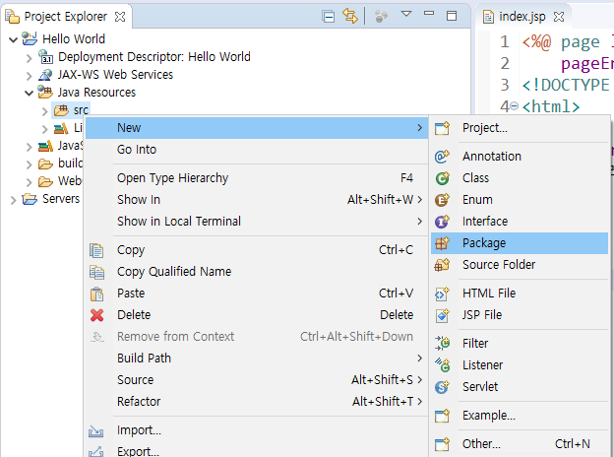Choose Export... from context menu
The image size is (614, 457).
(257, 451)
